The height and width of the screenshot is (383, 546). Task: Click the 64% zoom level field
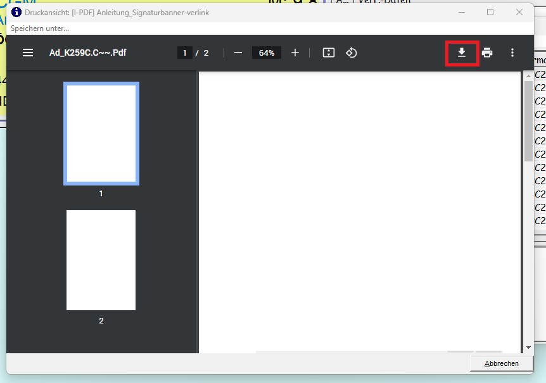point(267,53)
